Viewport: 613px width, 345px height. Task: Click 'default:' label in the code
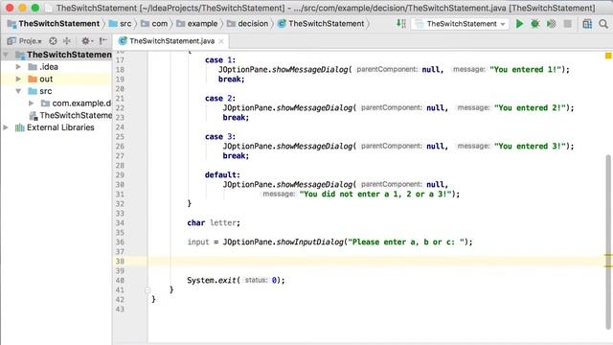point(222,174)
